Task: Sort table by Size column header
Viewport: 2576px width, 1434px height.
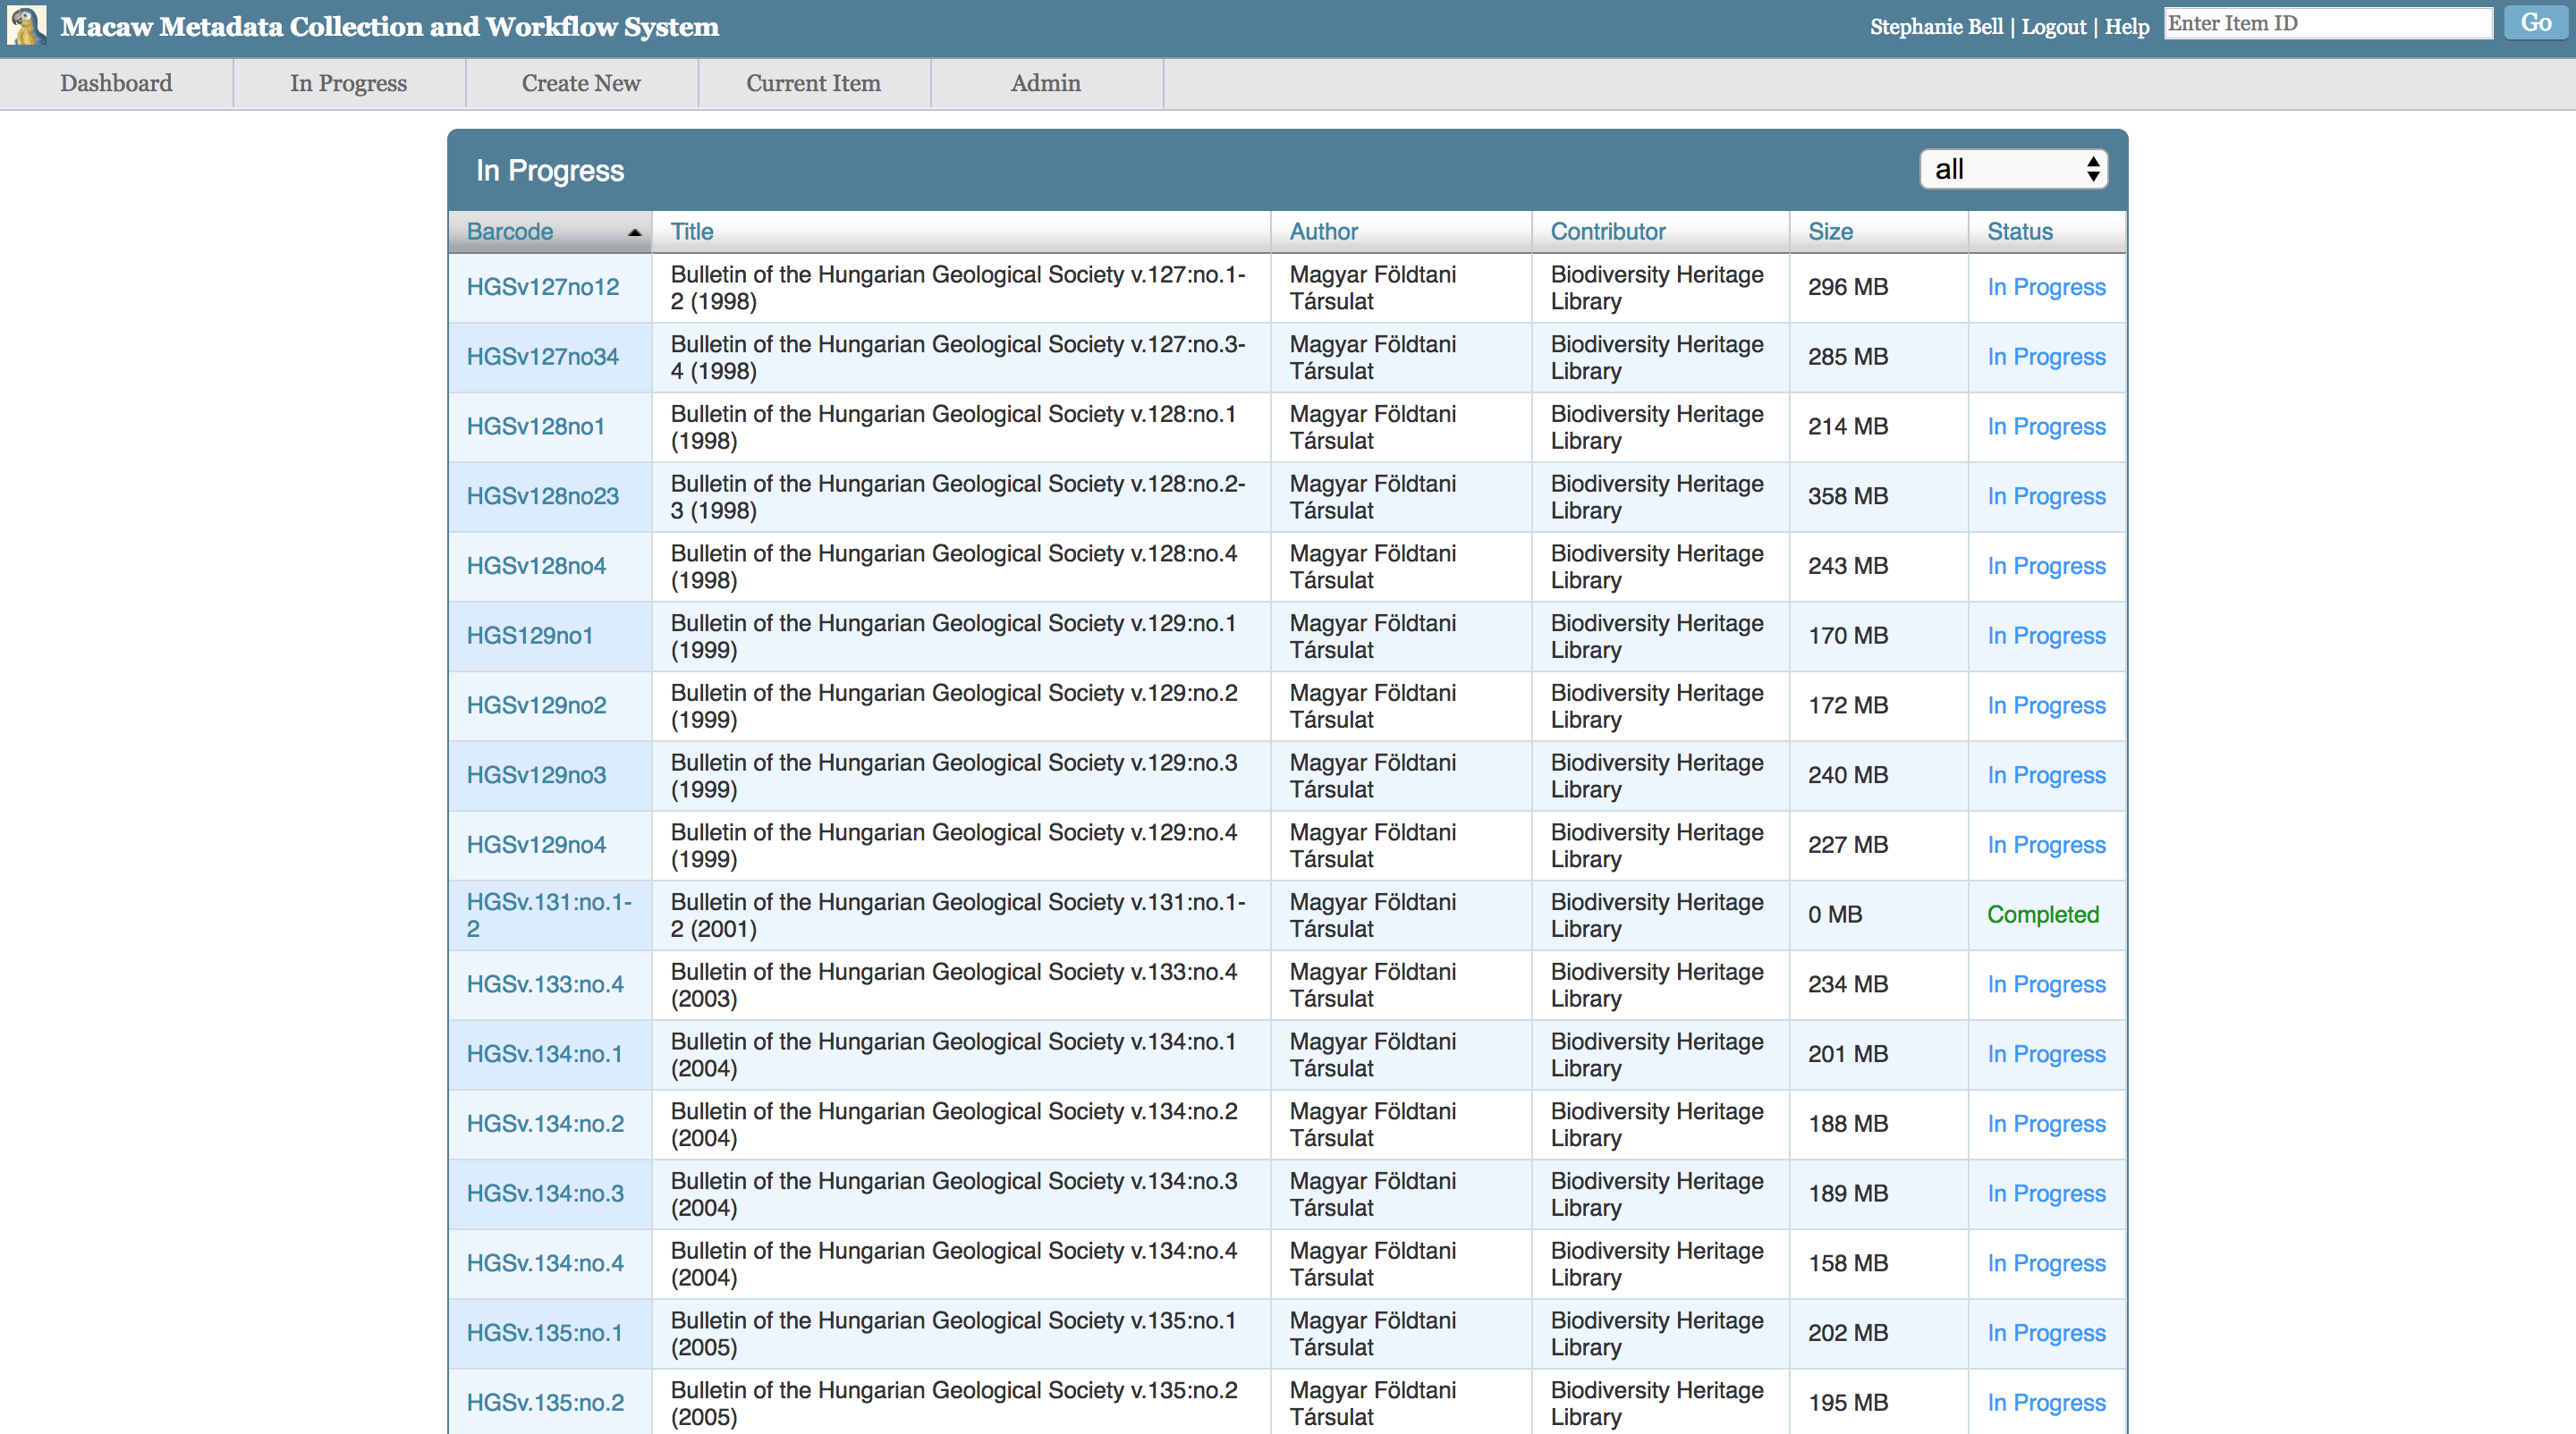Action: [1830, 232]
